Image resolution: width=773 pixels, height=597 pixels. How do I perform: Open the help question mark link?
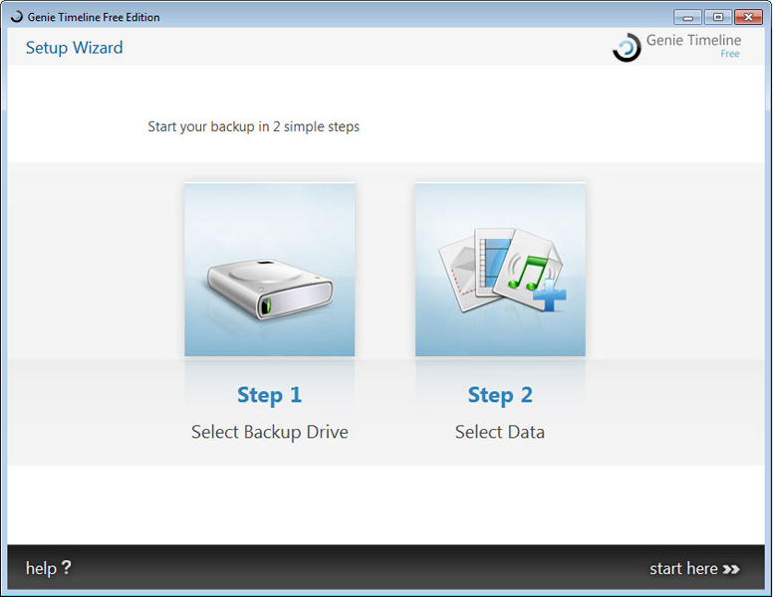coord(48,568)
